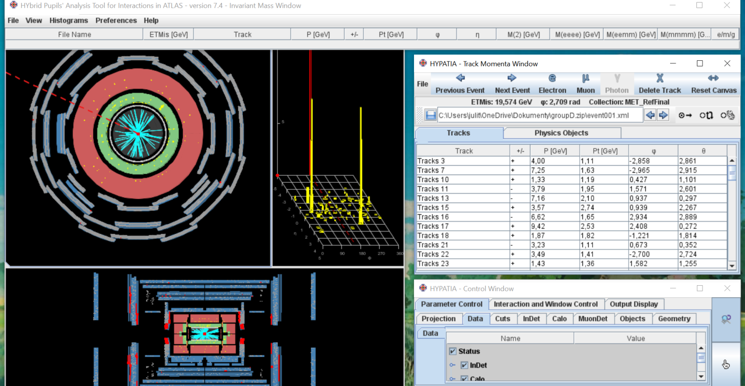Click HYPATIA logo in Invariant Mass Window title

coord(14,5)
